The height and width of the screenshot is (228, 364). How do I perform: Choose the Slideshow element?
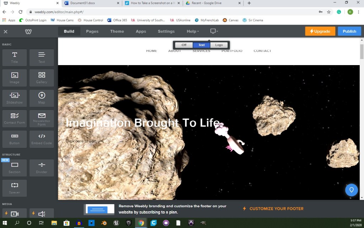tap(15, 98)
